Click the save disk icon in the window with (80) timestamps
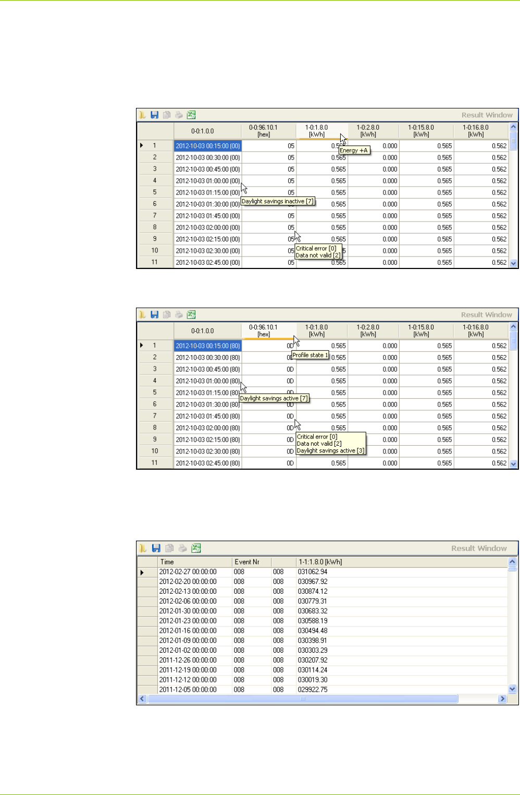520x795 pixels. (x=154, y=315)
